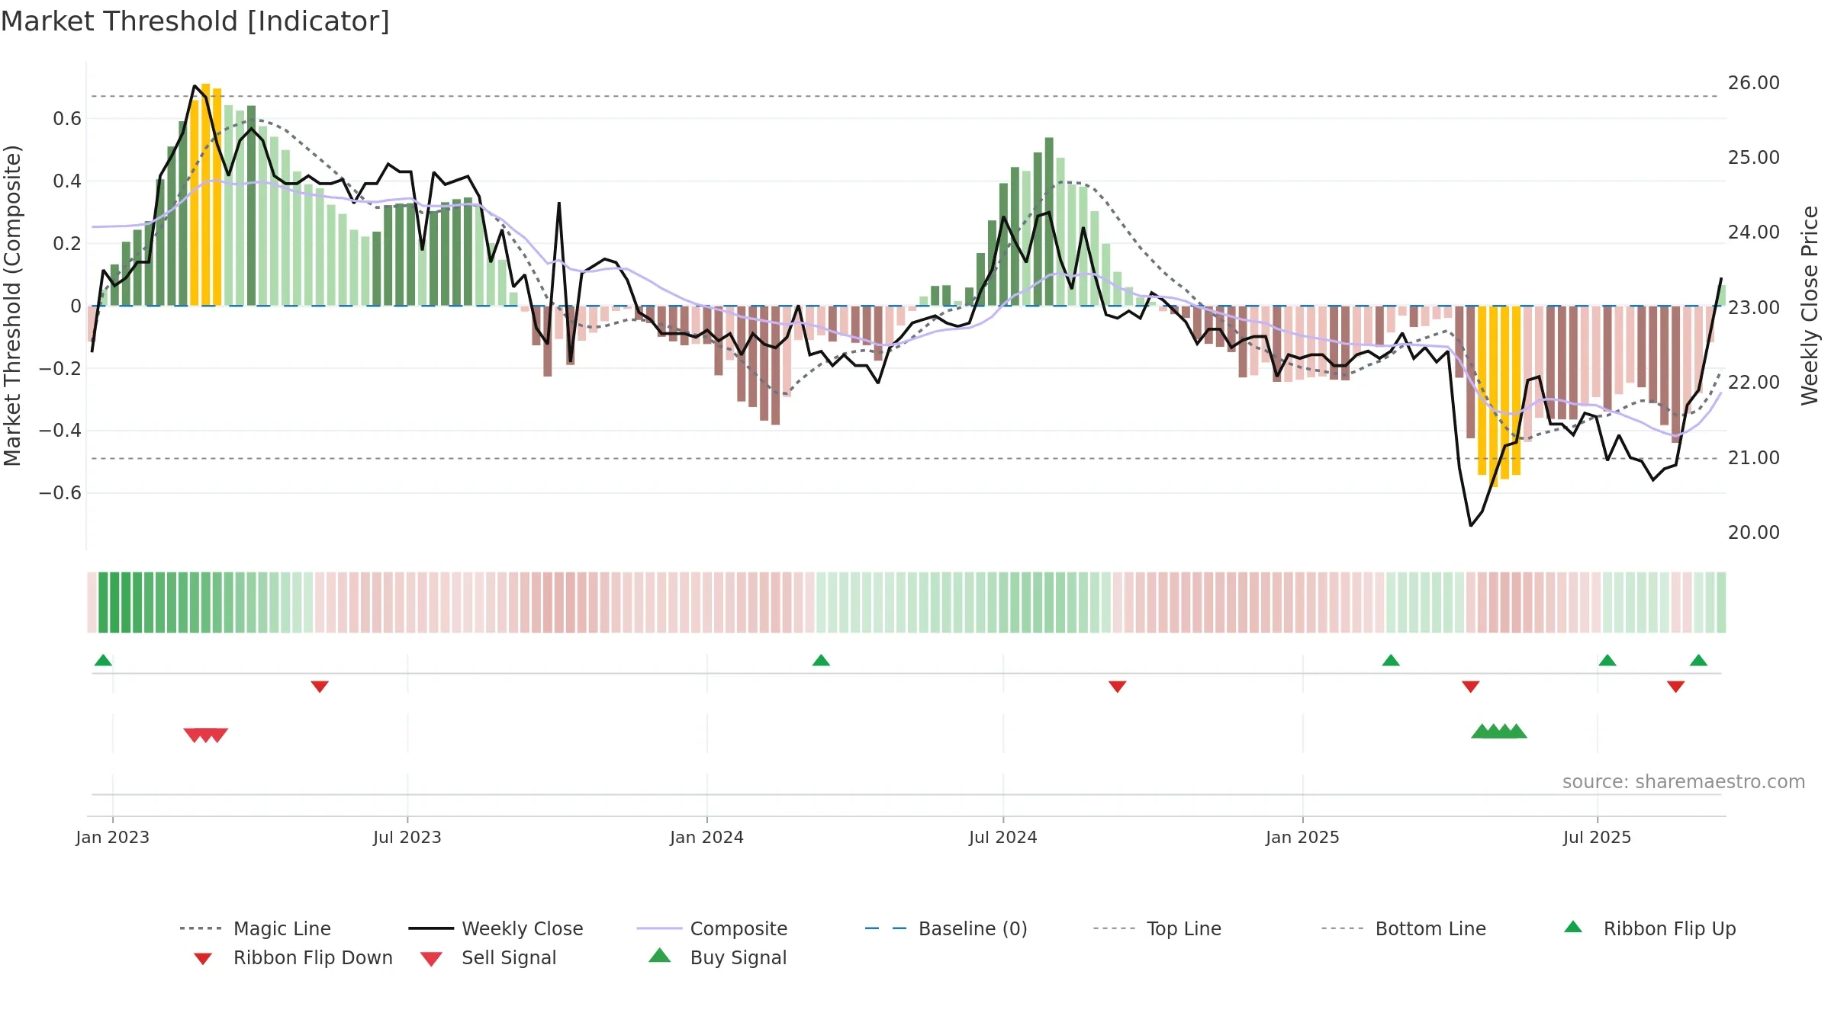Click the 21.00 price axis label
1831x1029 pixels.
[1754, 457]
